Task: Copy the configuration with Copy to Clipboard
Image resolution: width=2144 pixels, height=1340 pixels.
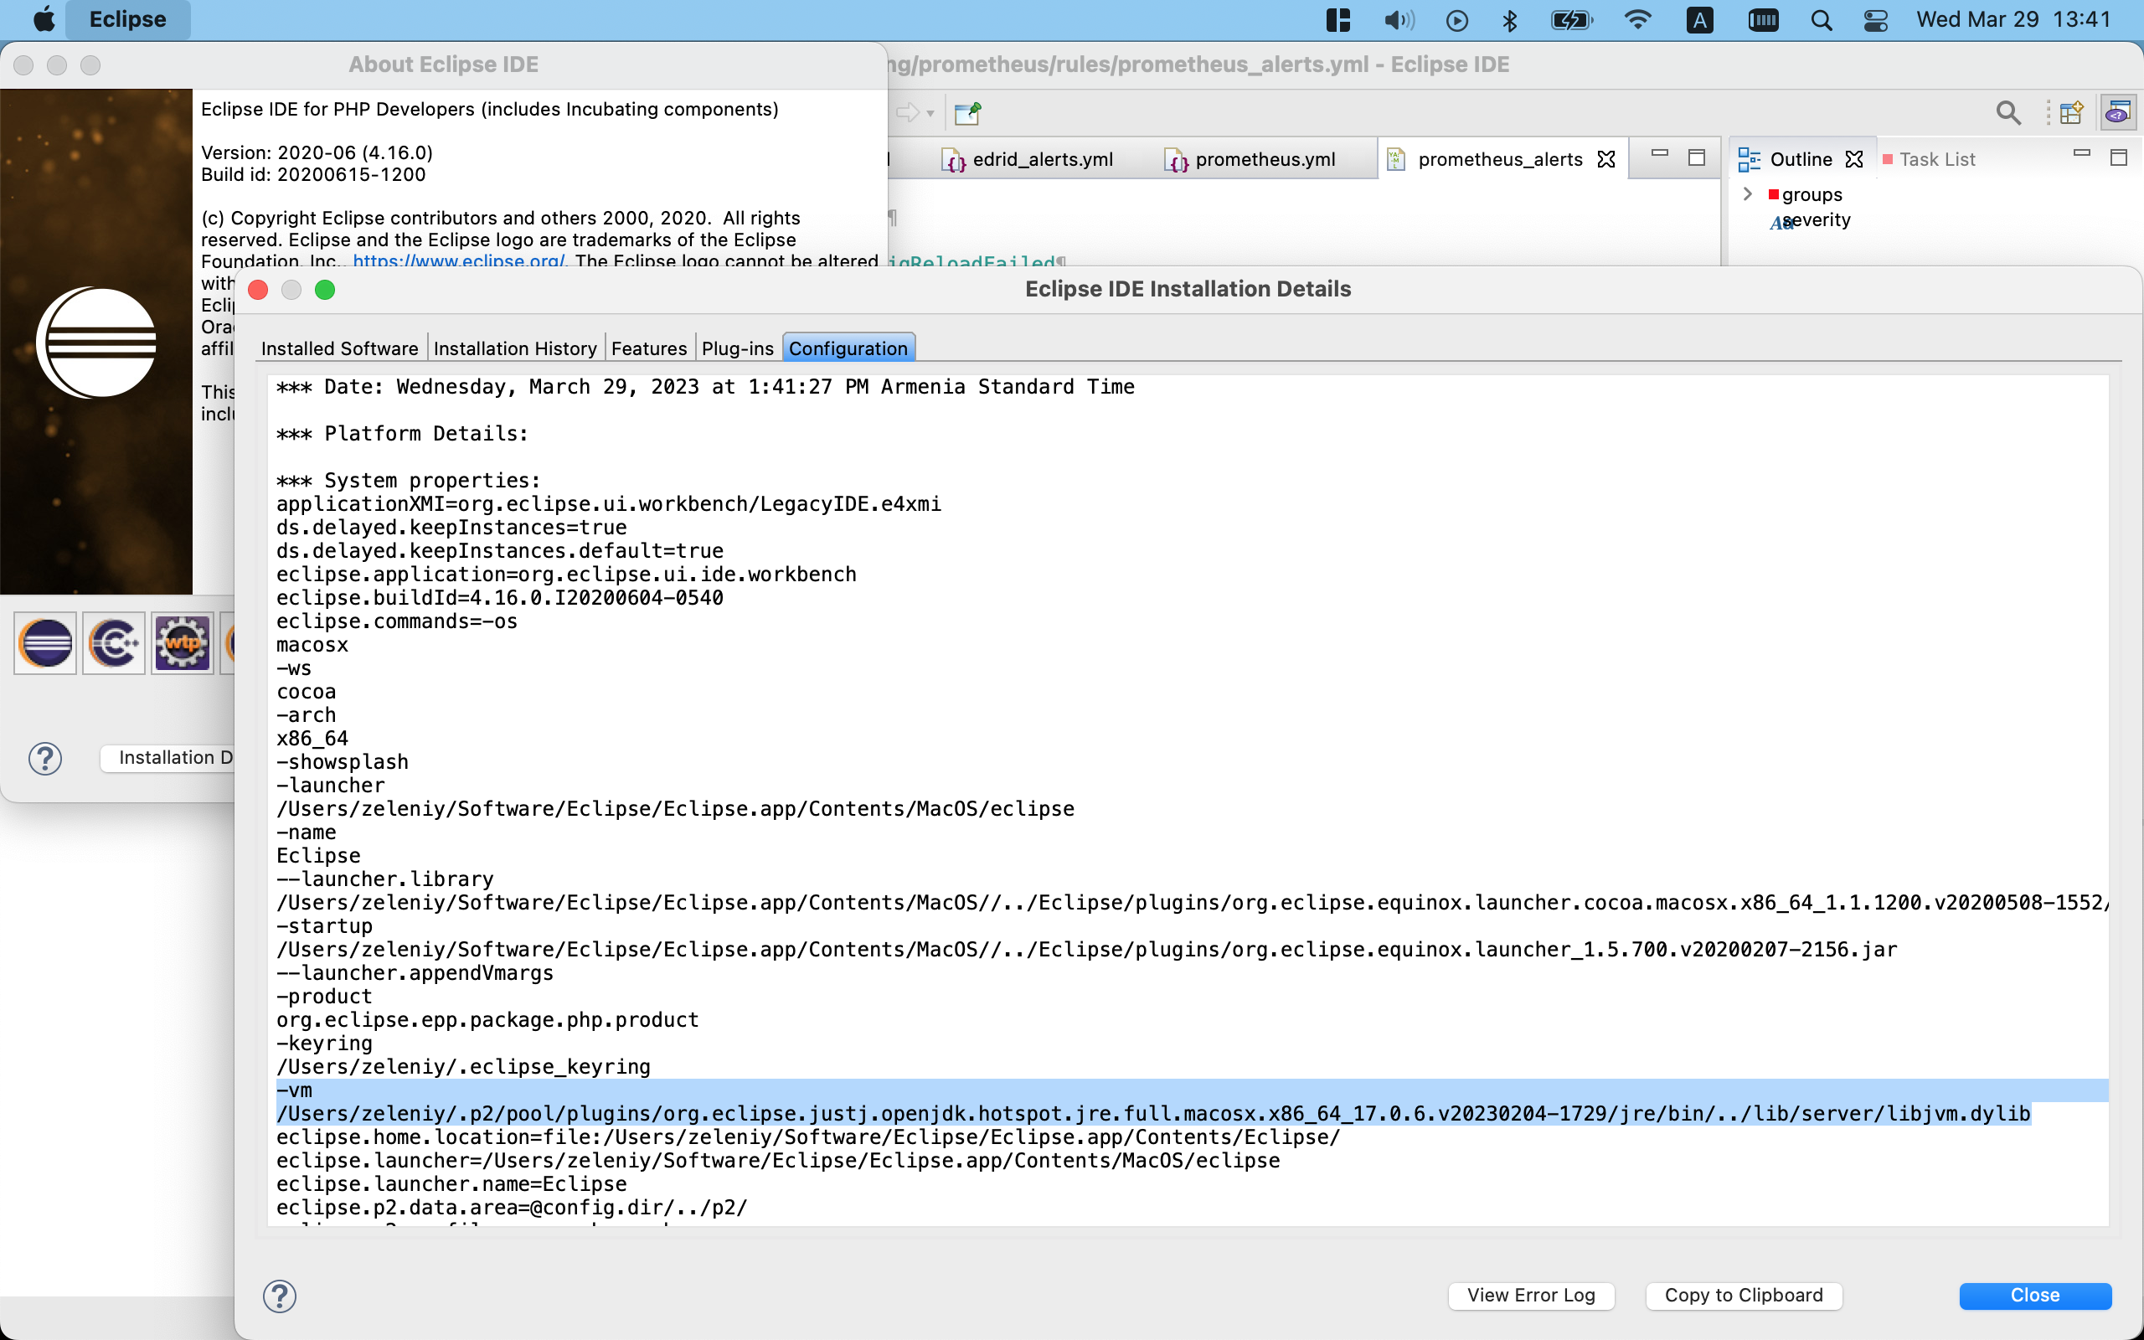Action: 1742,1295
